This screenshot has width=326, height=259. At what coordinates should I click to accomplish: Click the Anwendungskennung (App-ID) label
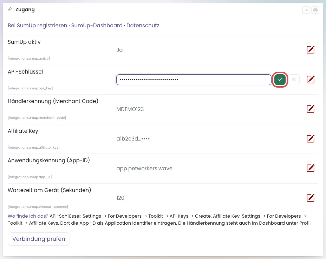tap(49, 161)
